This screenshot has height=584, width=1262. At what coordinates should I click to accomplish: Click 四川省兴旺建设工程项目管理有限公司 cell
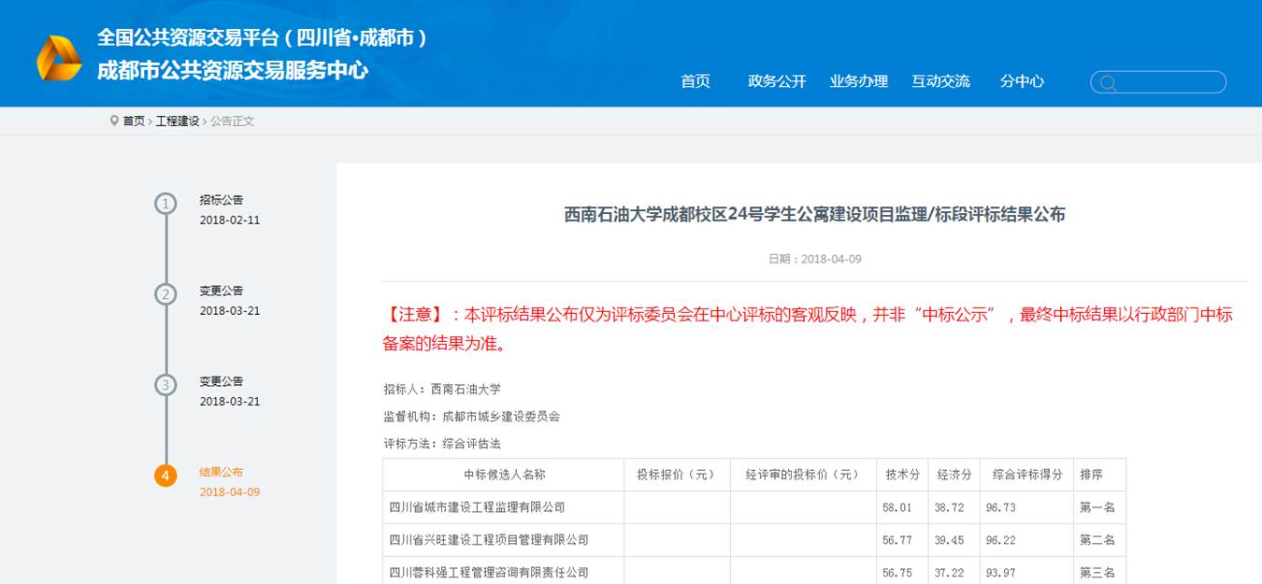click(x=504, y=540)
